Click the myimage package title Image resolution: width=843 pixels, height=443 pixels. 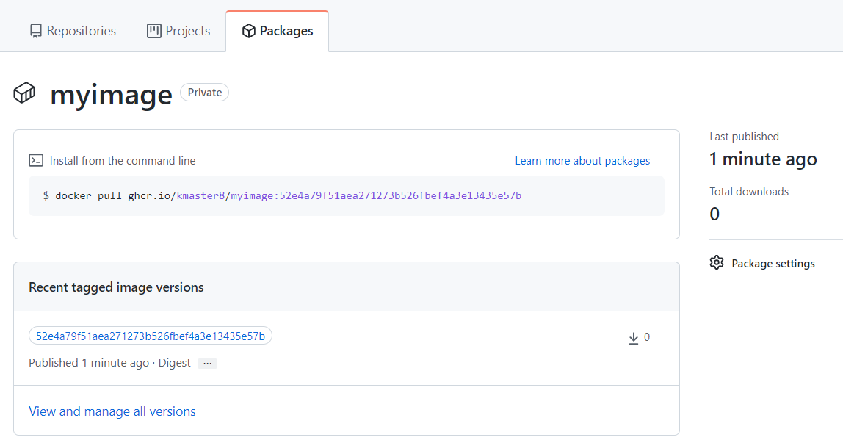(x=112, y=95)
